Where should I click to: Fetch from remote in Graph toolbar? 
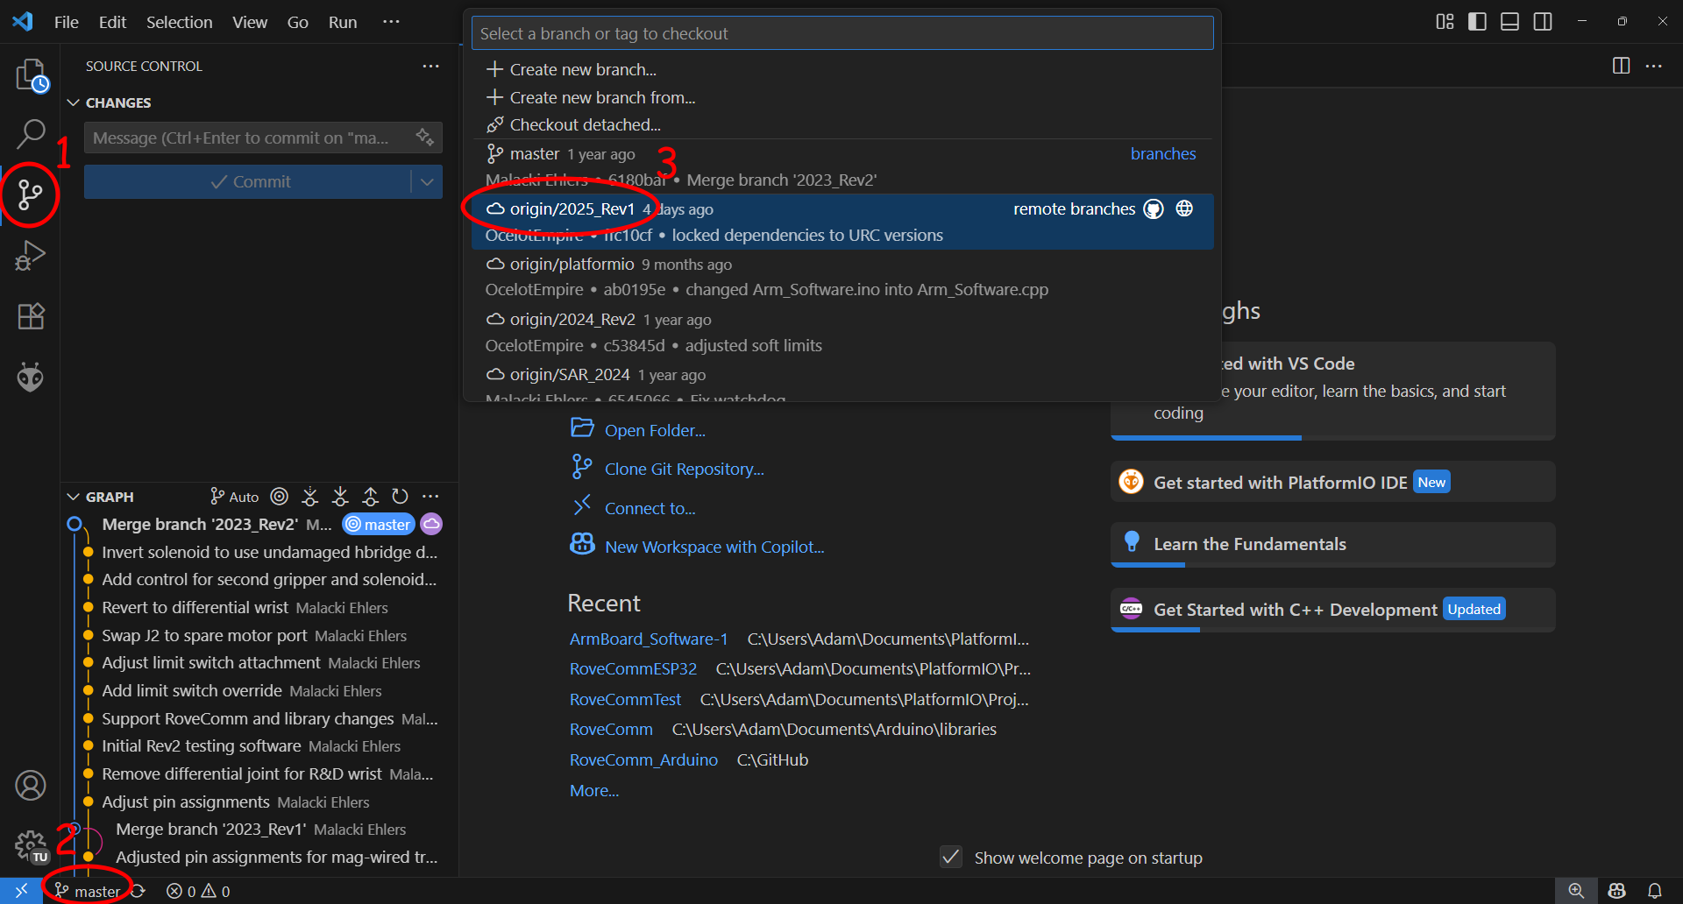click(309, 496)
